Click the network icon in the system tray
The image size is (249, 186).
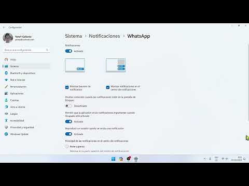(223, 159)
